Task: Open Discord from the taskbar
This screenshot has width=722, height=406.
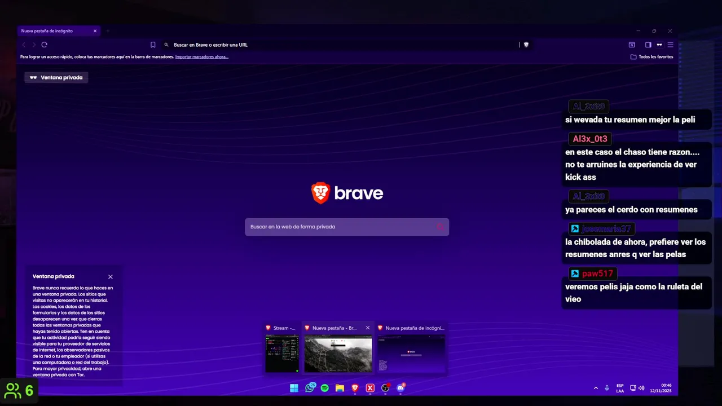Action: coord(400,388)
